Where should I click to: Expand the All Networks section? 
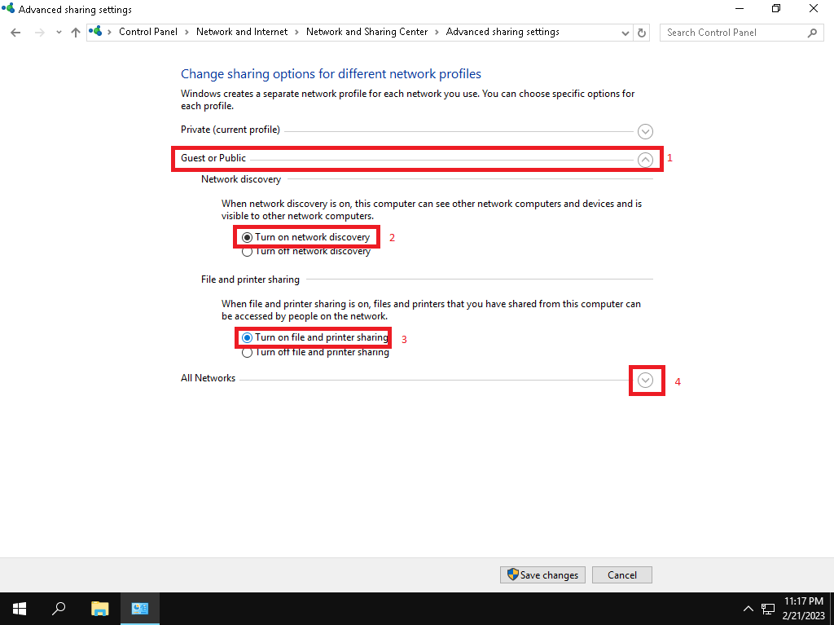click(645, 380)
